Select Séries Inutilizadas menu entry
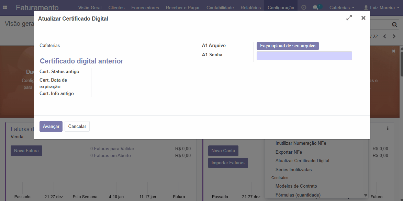The height and width of the screenshot is (201, 403). [x=293, y=169]
